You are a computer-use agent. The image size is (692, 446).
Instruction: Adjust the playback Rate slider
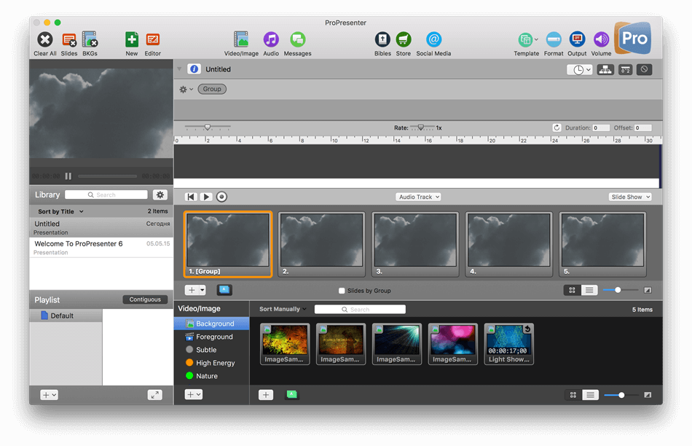coord(421,128)
